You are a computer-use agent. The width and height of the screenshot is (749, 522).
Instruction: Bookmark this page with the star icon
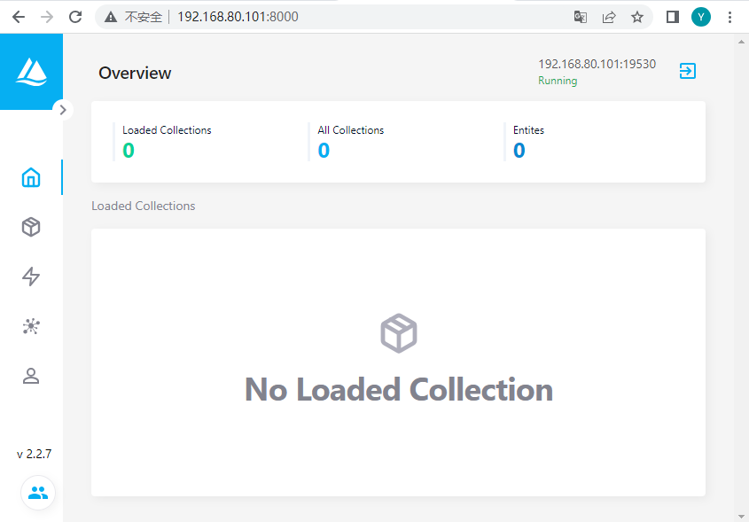tap(637, 16)
